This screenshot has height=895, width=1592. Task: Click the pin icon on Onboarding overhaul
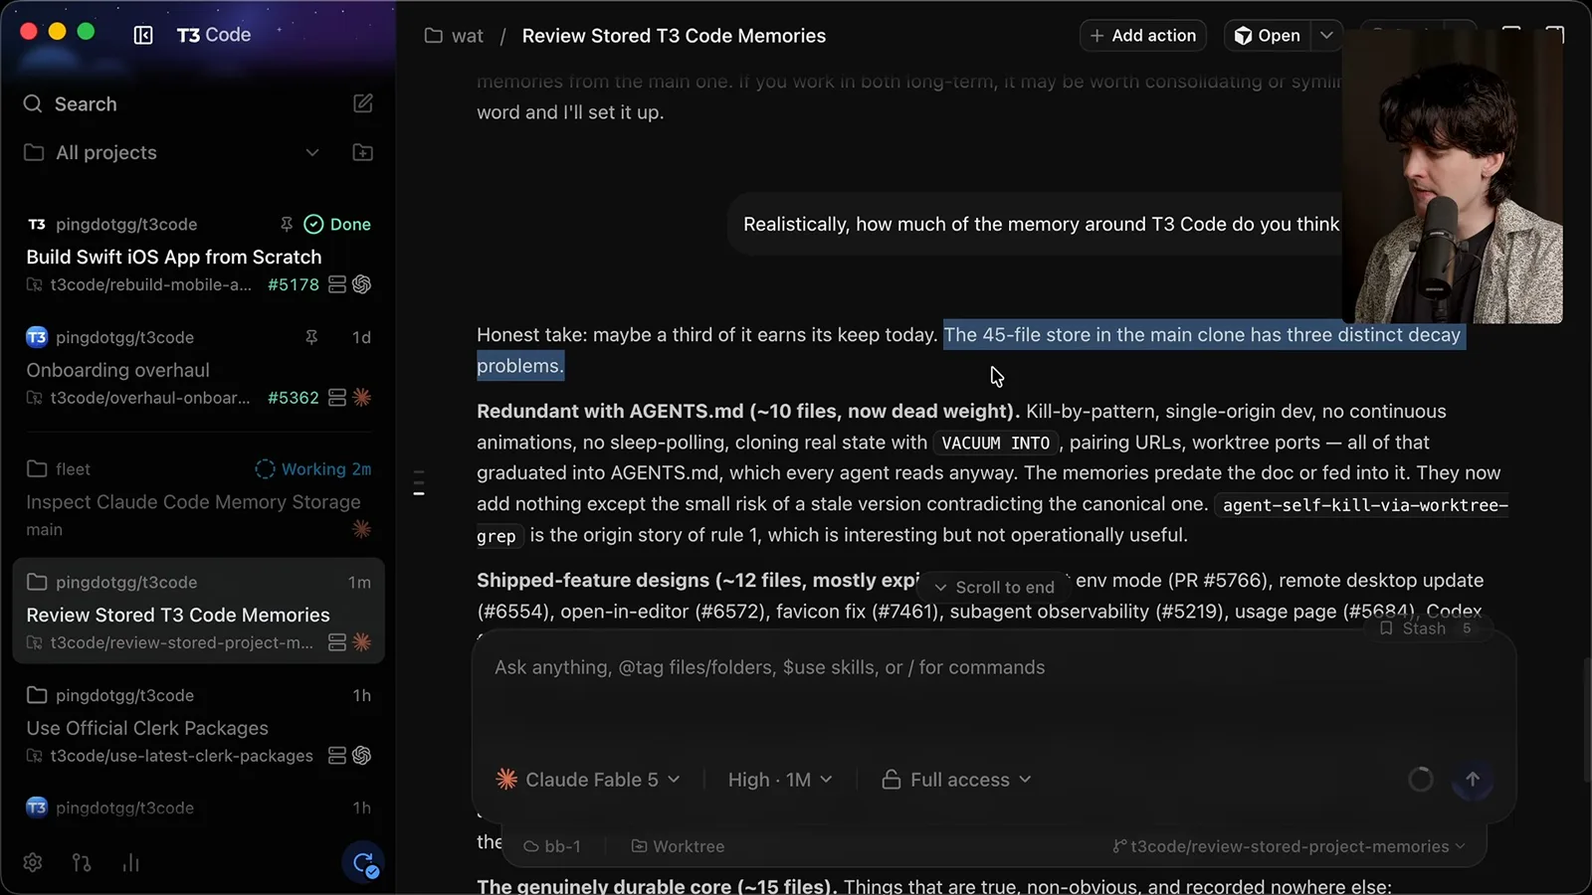click(x=311, y=337)
